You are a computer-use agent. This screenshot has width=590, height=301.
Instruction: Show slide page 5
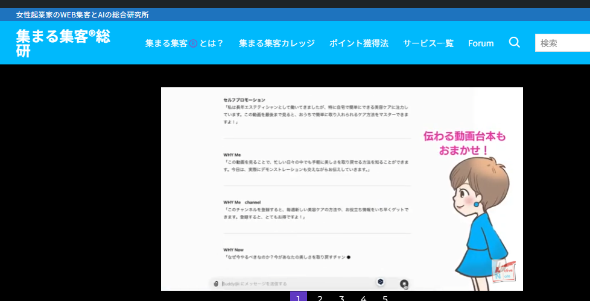(385, 297)
